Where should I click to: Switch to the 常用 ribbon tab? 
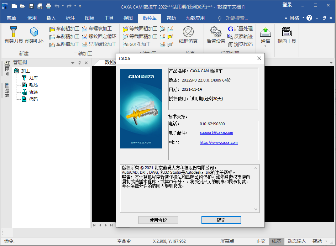click(x=32, y=18)
